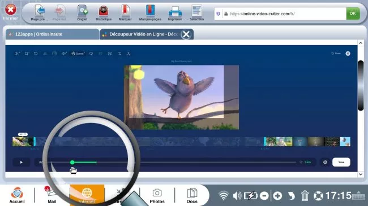368x206 pixels.
Task: Click the right cyan trim handle on timeline
Action: (x=265, y=142)
